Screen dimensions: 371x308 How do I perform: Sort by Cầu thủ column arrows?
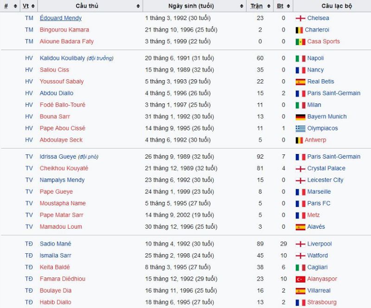coord(138,6)
